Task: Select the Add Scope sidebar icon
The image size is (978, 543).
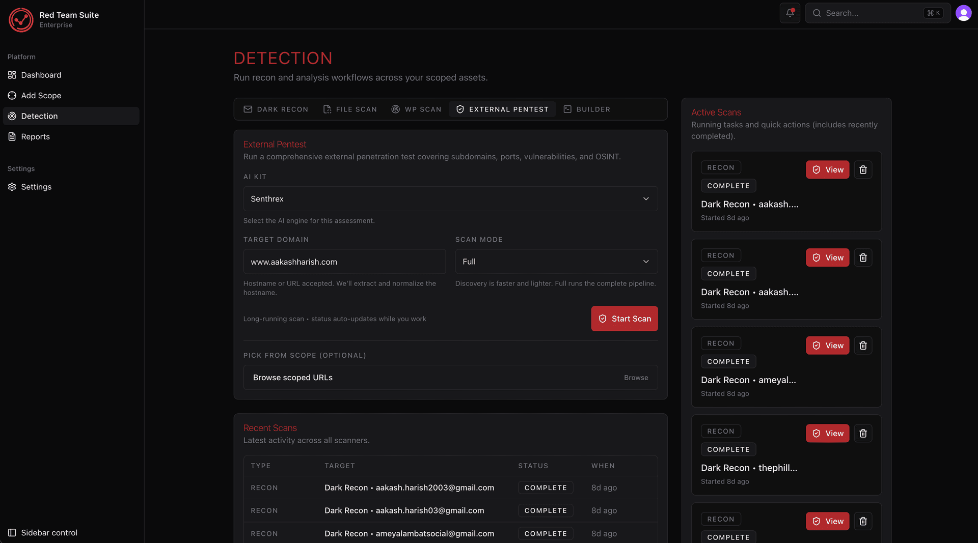Action: (x=12, y=95)
